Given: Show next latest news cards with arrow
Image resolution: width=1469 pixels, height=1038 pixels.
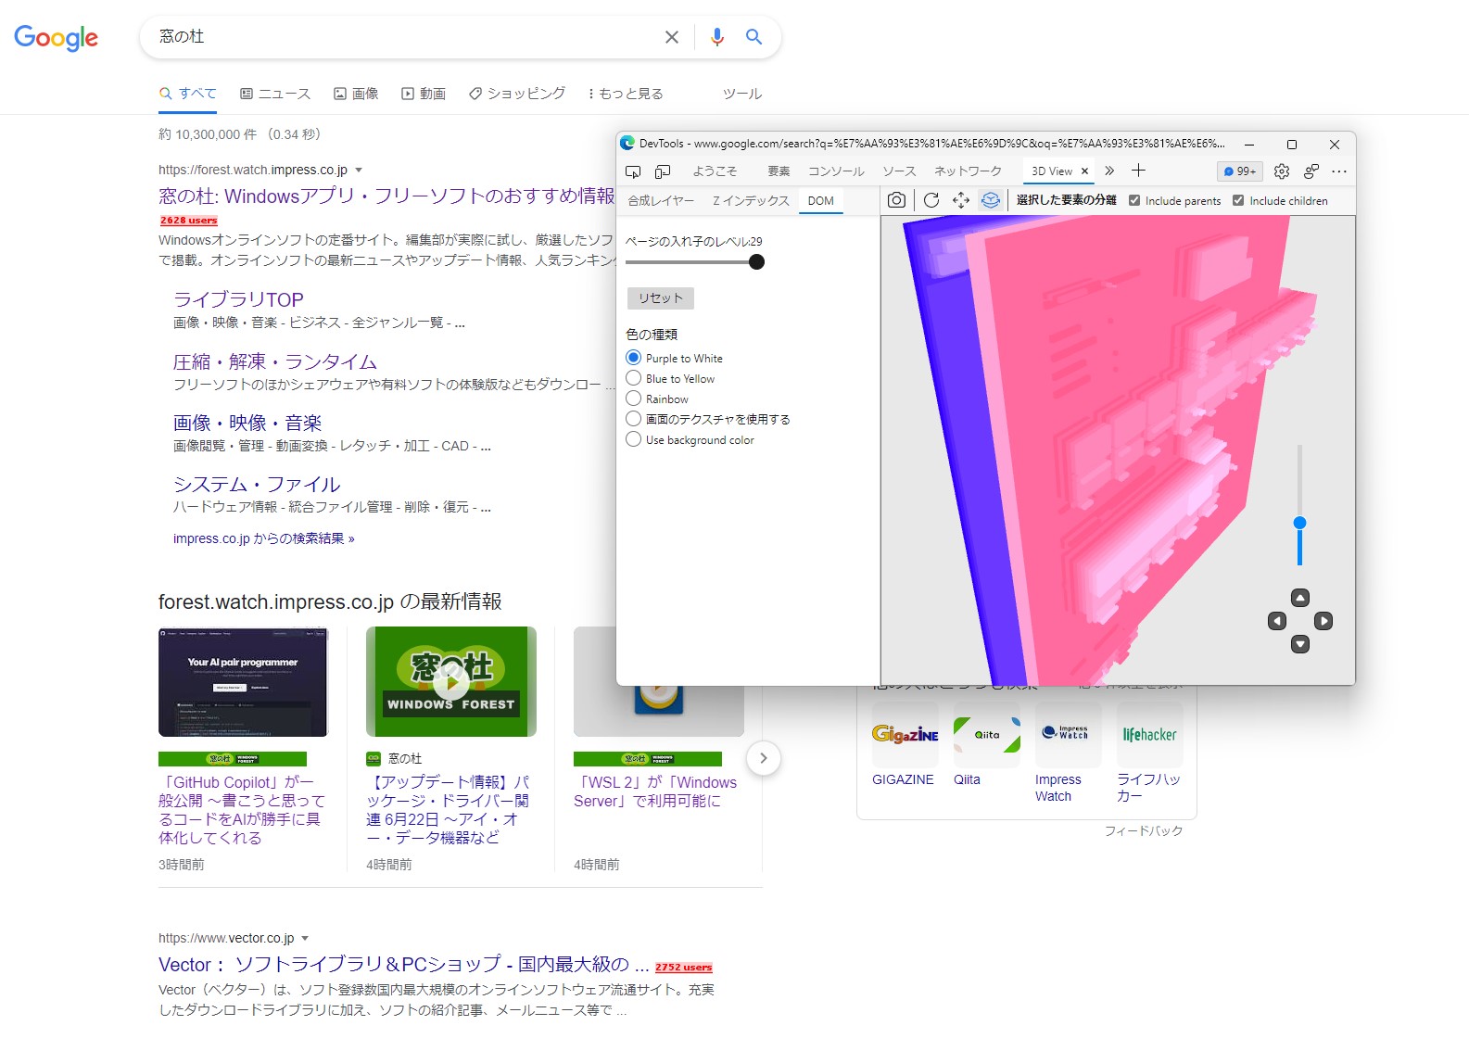Looking at the screenshot, I should [763, 758].
